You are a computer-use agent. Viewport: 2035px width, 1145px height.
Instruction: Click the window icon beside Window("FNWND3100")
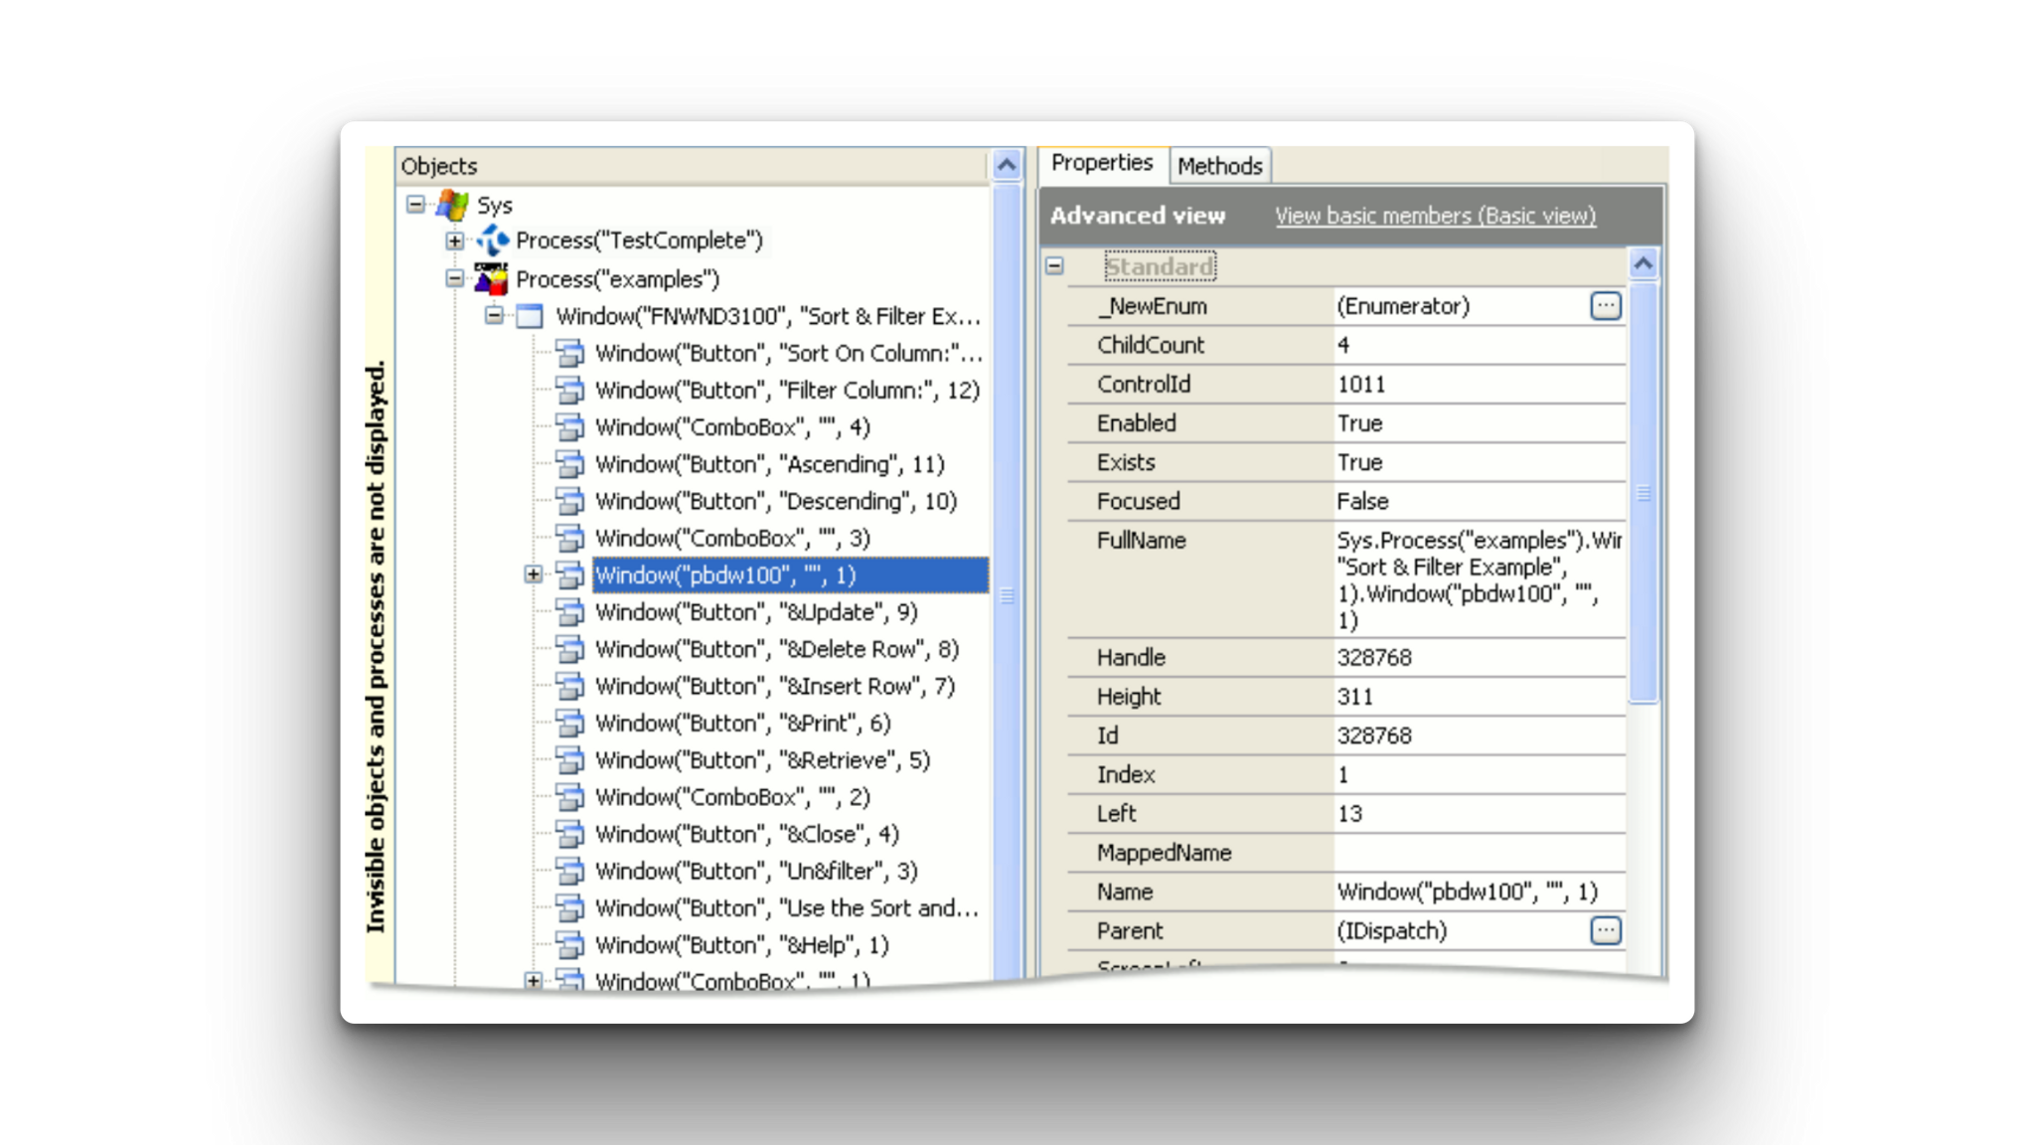[530, 317]
